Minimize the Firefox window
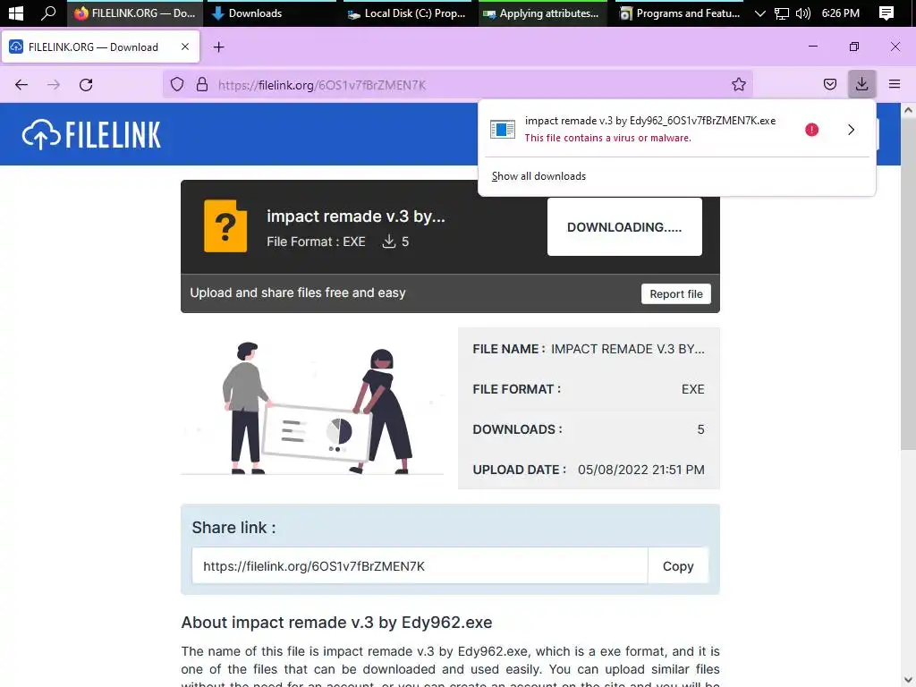 [x=812, y=47]
